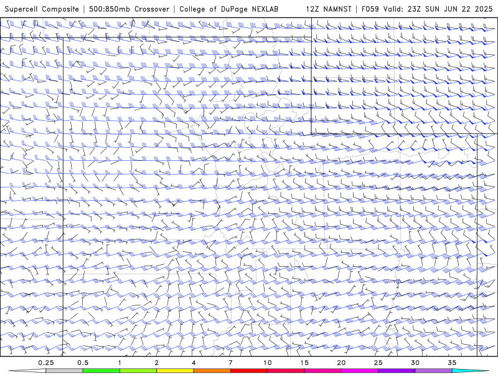
Task: Pick the legend swatch between 10 and 15
Action: point(286,371)
